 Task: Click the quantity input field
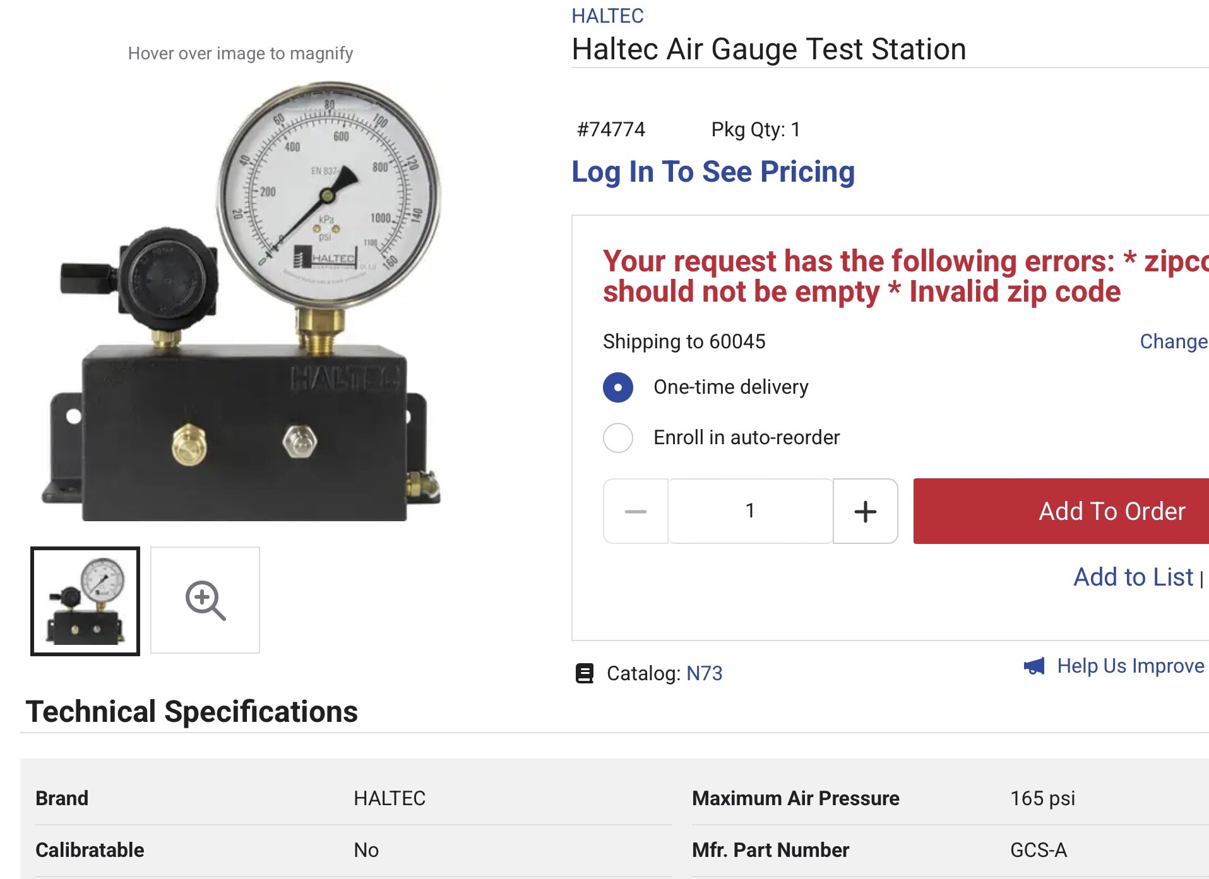point(750,511)
